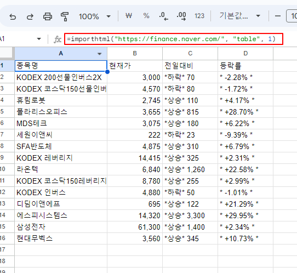Image resolution: width=297 pixels, height=273 pixels.
Task: Select cell *상승* 1,260
Action: click(190, 169)
